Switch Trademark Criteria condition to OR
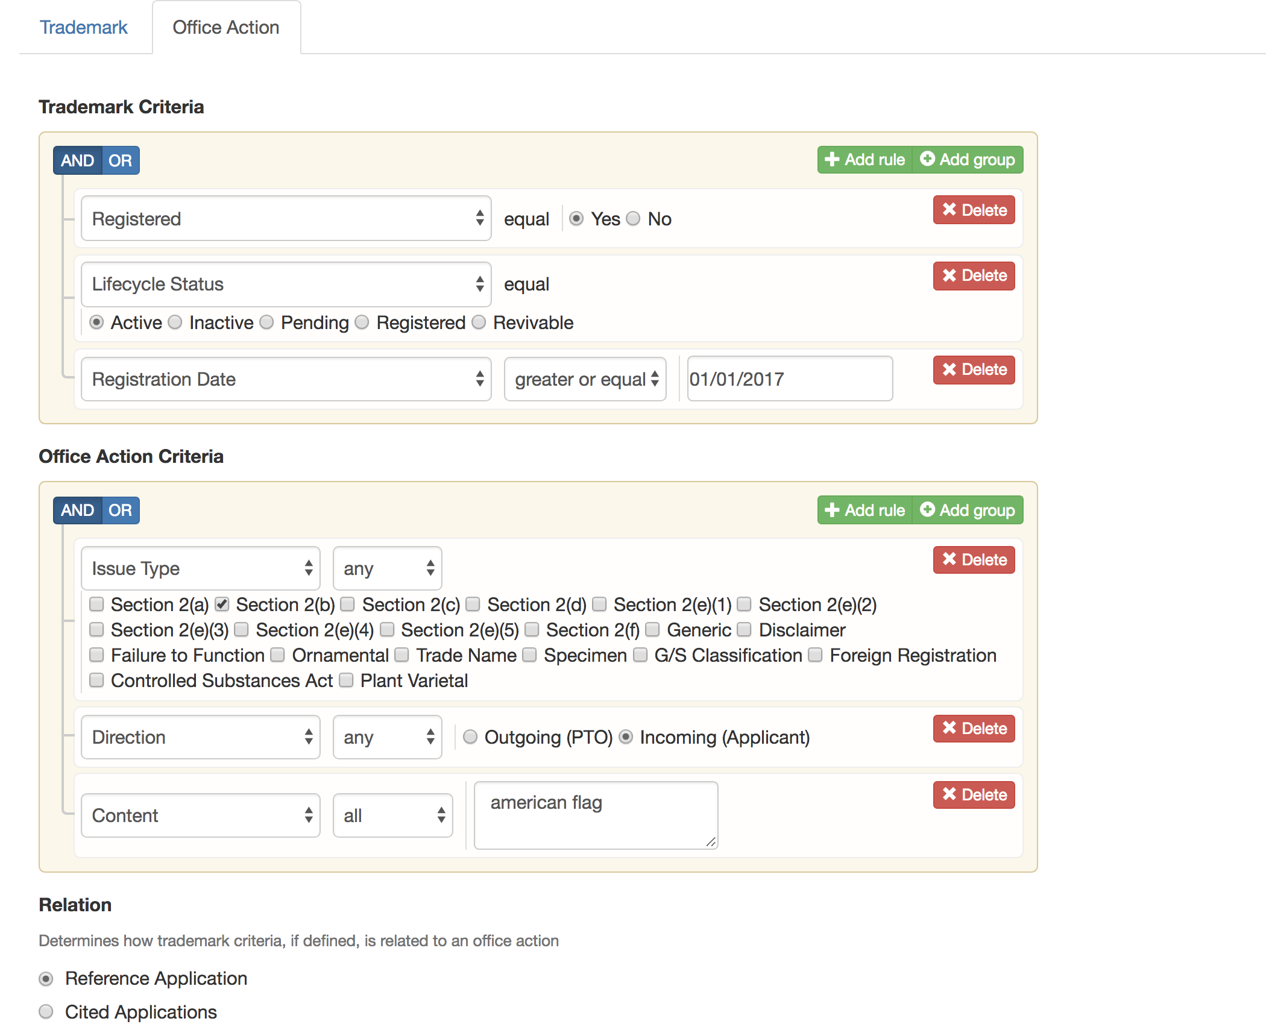This screenshot has height=1033, width=1272. [120, 160]
